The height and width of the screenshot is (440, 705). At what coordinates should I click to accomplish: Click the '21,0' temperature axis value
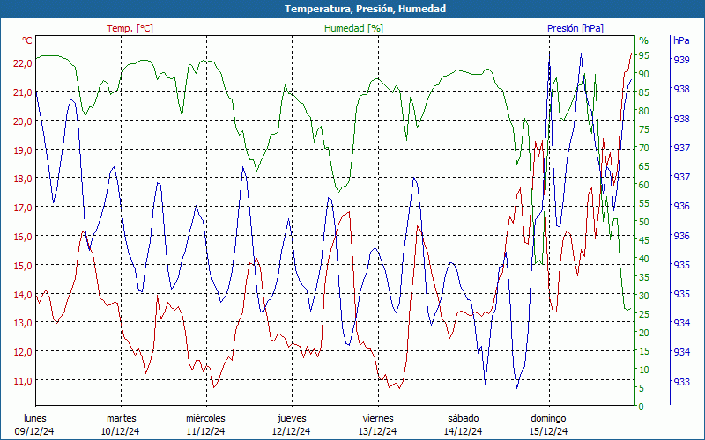click(23, 92)
